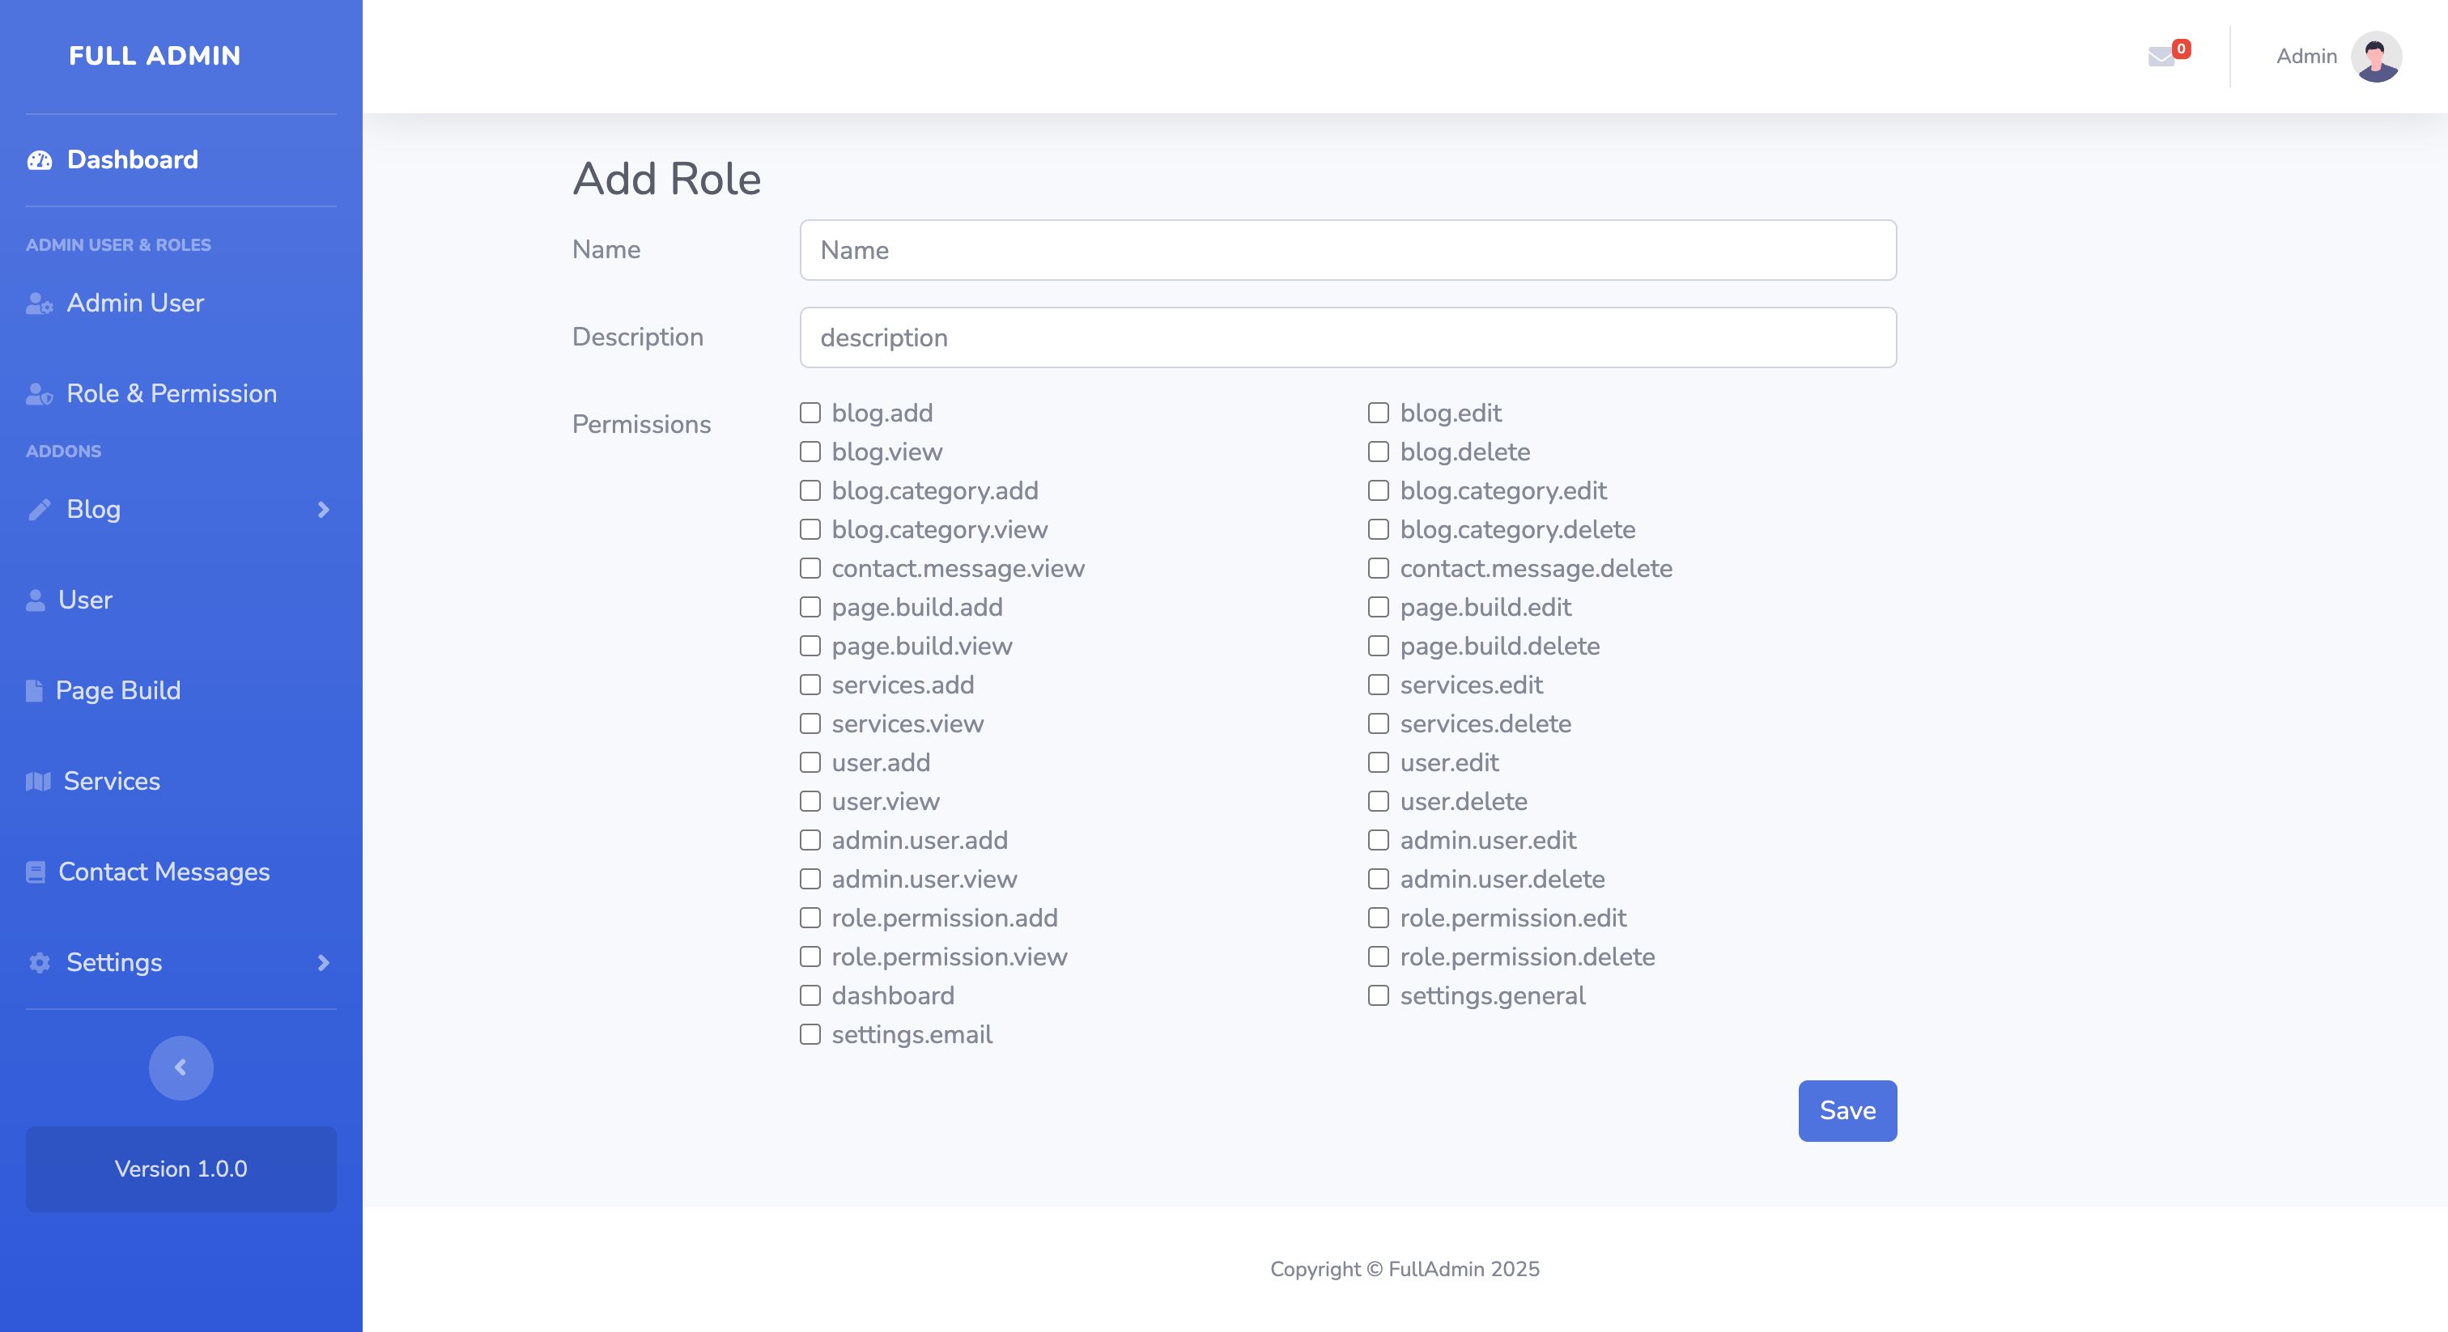
Task: Click the Page Build document icon
Action: click(x=34, y=691)
